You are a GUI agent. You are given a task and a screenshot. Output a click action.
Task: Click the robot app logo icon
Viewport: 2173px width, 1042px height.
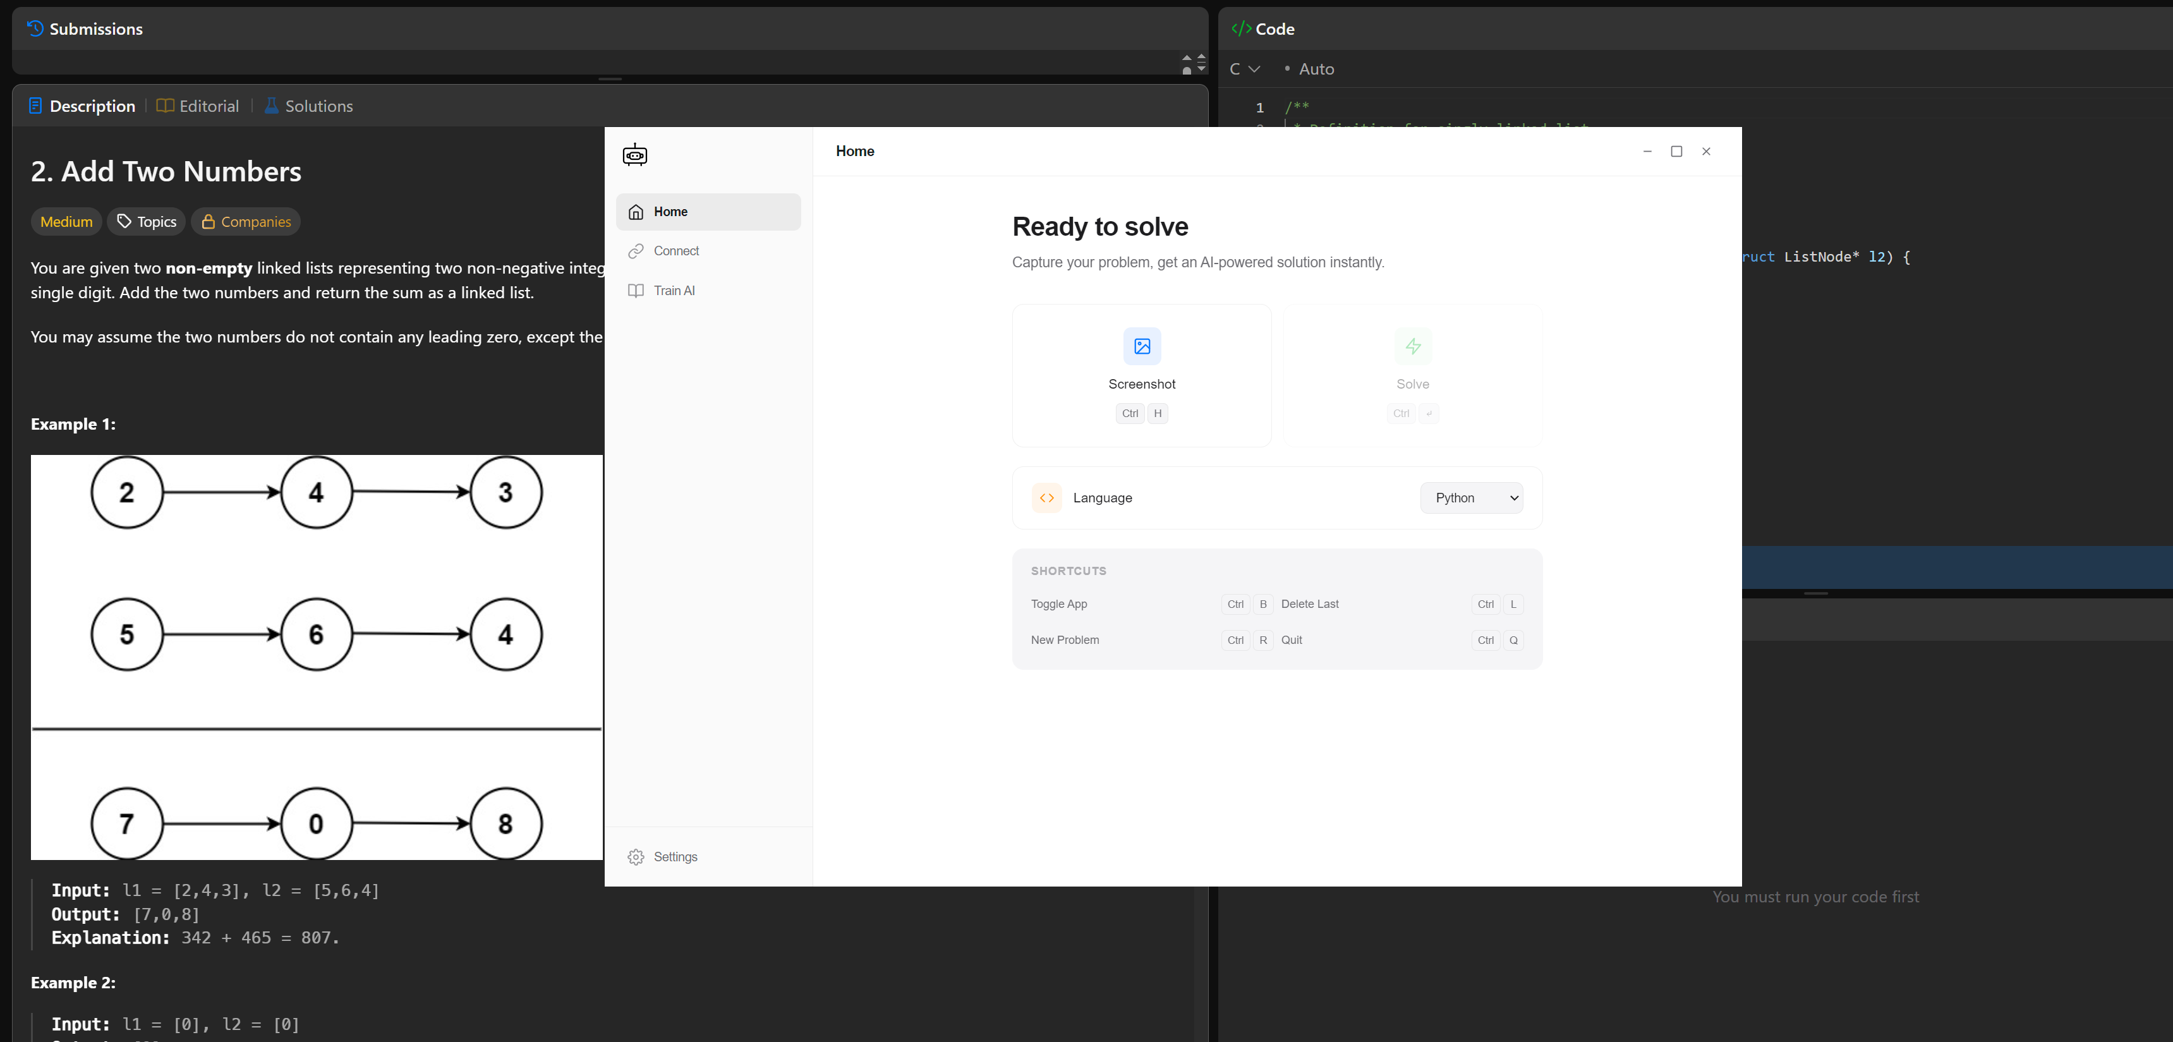tap(634, 155)
